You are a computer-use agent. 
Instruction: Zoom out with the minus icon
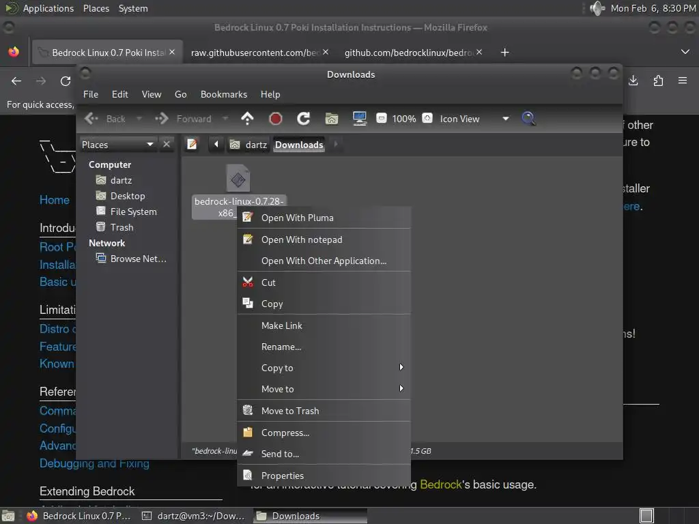(382, 119)
